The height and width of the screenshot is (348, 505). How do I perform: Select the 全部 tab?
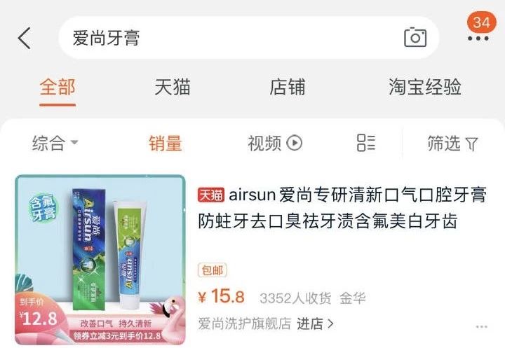click(58, 87)
